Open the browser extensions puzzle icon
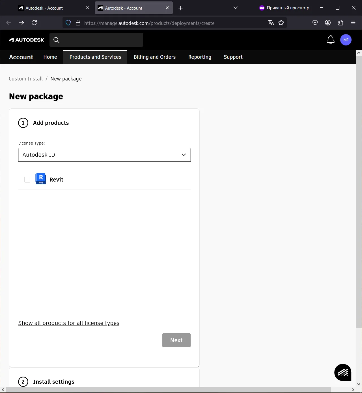The width and height of the screenshot is (362, 393). [x=341, y=23]
